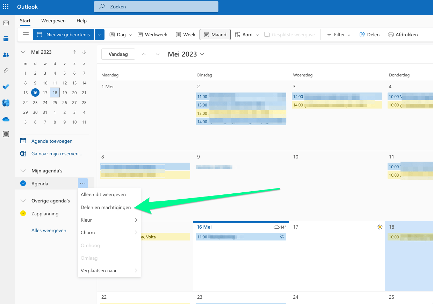433x304 pixels.
Task: Toggle the navigation pane hamburger icon
Action: 26,35
